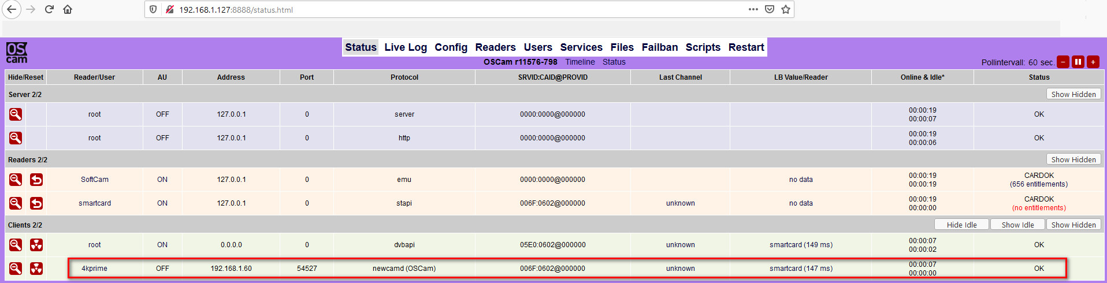The image size is (1107, 283).
Task: Kill the 4kprime client connection icon
Action: 36,269
